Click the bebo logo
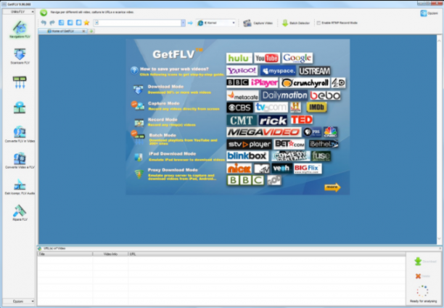 click(x=325, y=96)
